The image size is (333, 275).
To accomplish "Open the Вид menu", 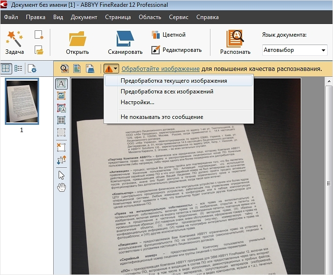I will click(58, 17).
